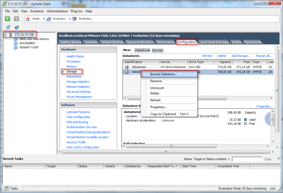Click the Refresh link above datastores
Screen dimensions: 283x193
(207, 56)
